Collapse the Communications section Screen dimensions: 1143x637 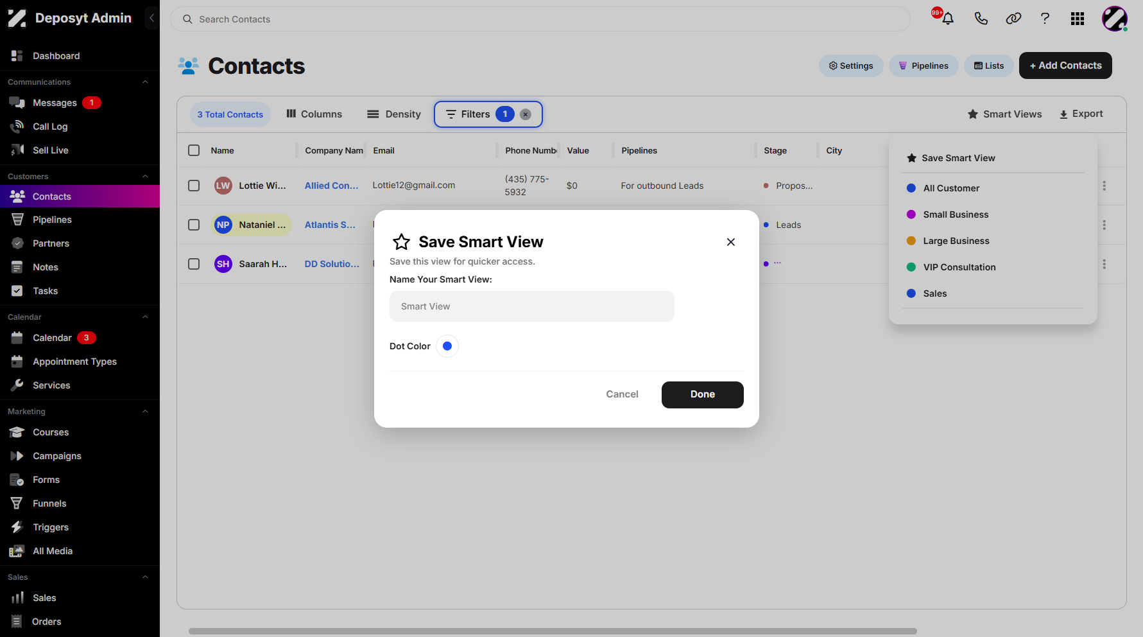tap(145, 82)
